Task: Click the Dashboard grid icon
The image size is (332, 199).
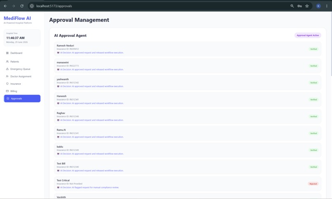Action: pos(7,53)
